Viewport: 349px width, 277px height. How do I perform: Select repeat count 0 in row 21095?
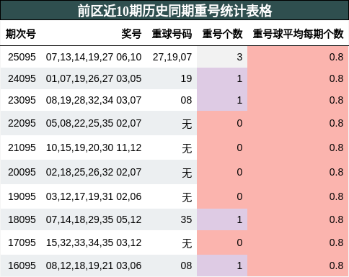(239, 147)
